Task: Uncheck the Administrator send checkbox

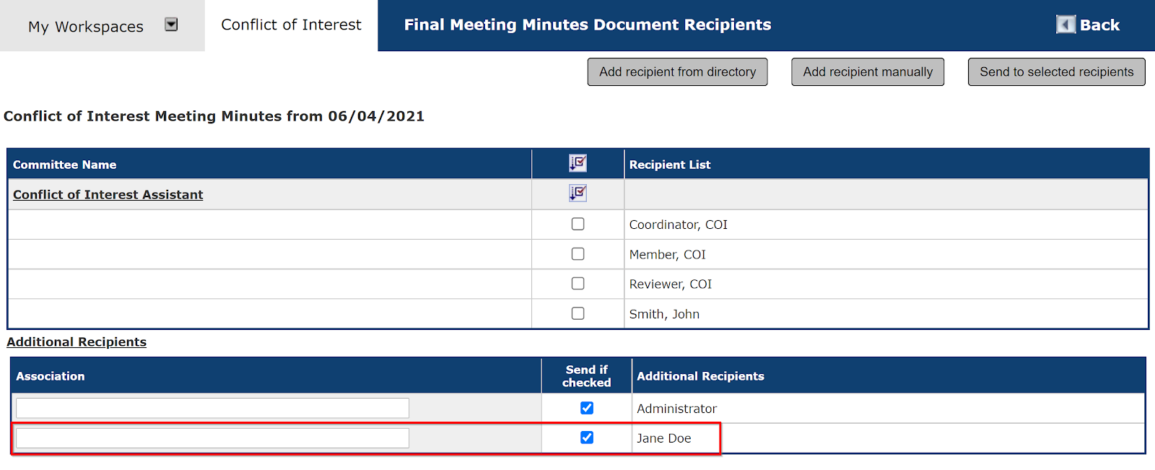Action: click(x=587, y=408)
